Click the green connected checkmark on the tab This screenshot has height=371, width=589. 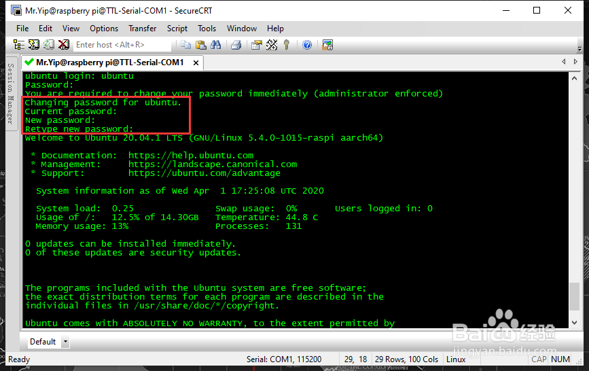(x=29, y=62)
